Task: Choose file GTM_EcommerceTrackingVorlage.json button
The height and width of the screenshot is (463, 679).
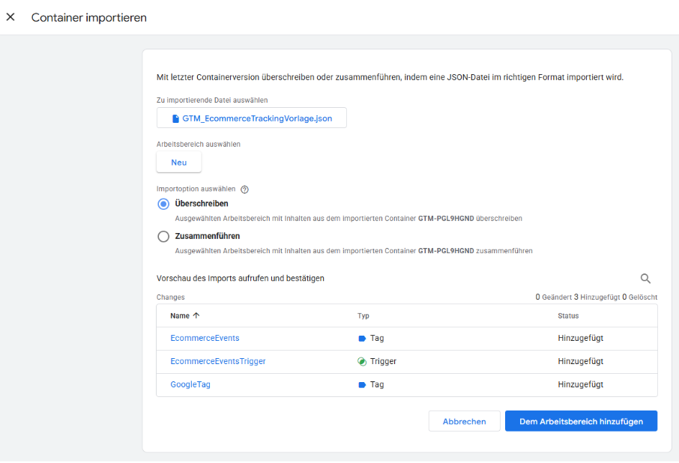Action: click(251, 118)
